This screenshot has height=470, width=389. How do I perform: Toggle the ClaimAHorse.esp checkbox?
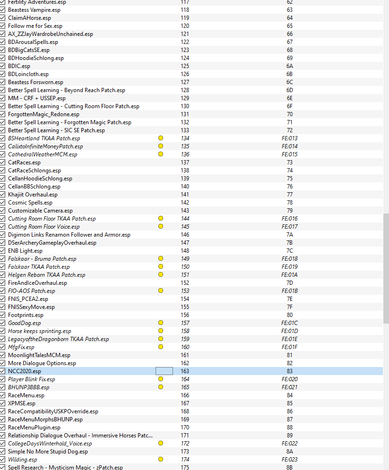pos(2,17)
